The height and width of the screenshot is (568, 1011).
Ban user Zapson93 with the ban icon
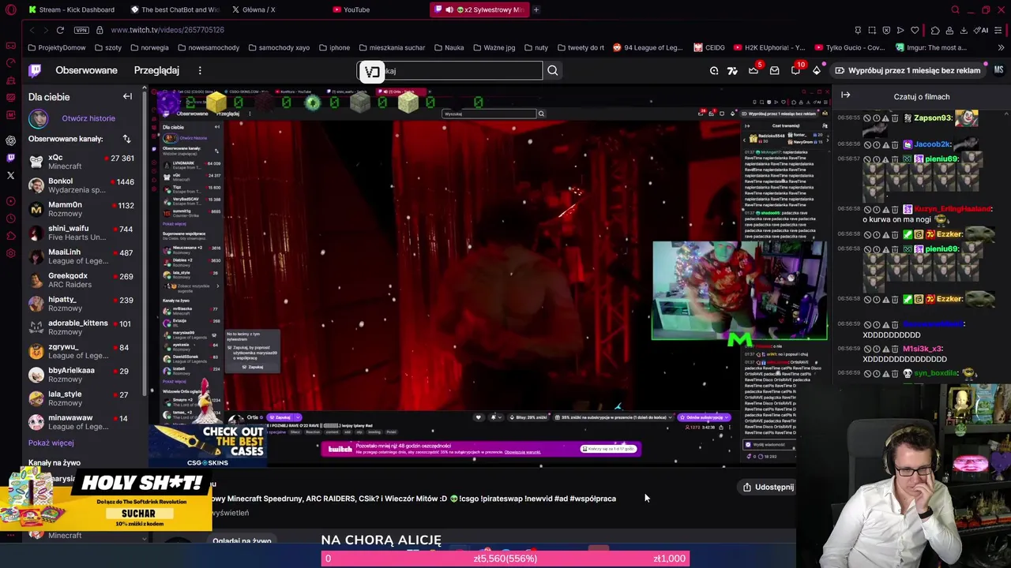click(867, 118)
